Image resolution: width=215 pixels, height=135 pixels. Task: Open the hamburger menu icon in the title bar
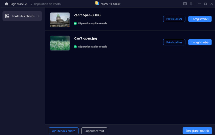coord(191,4)
